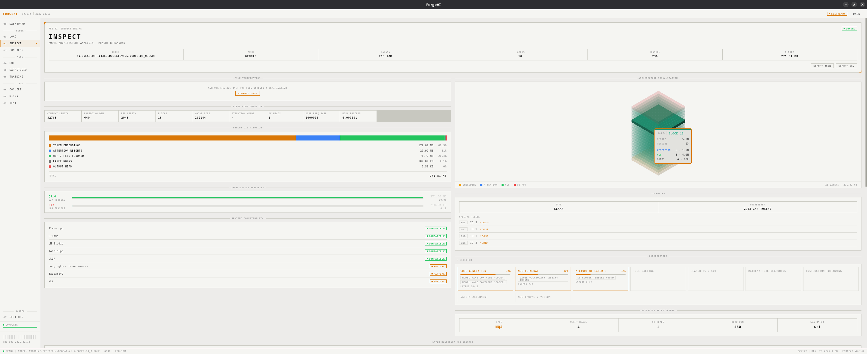867x354 pixels.
Task: Click MLX PARTIAL badge
Action: [438, 281]
